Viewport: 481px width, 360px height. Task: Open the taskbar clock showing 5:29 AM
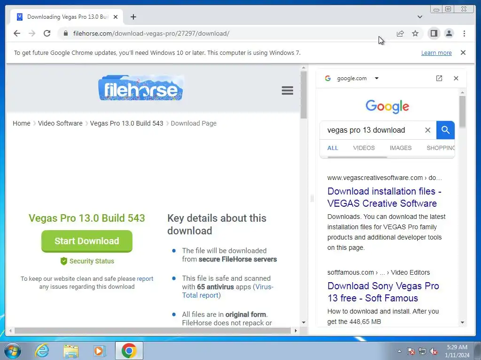[457, 351]
